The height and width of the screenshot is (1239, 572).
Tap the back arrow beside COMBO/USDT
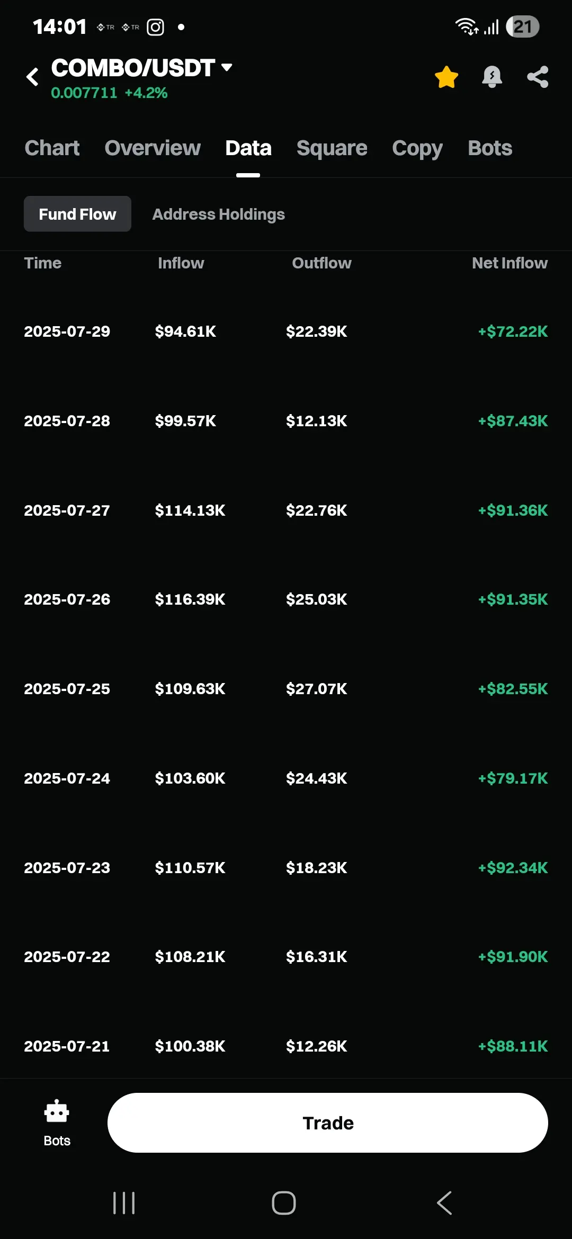[32, 77]
